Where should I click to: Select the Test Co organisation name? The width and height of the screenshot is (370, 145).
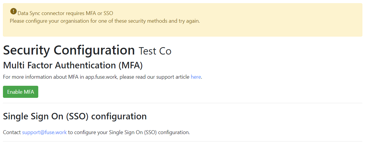pos(155,51)
